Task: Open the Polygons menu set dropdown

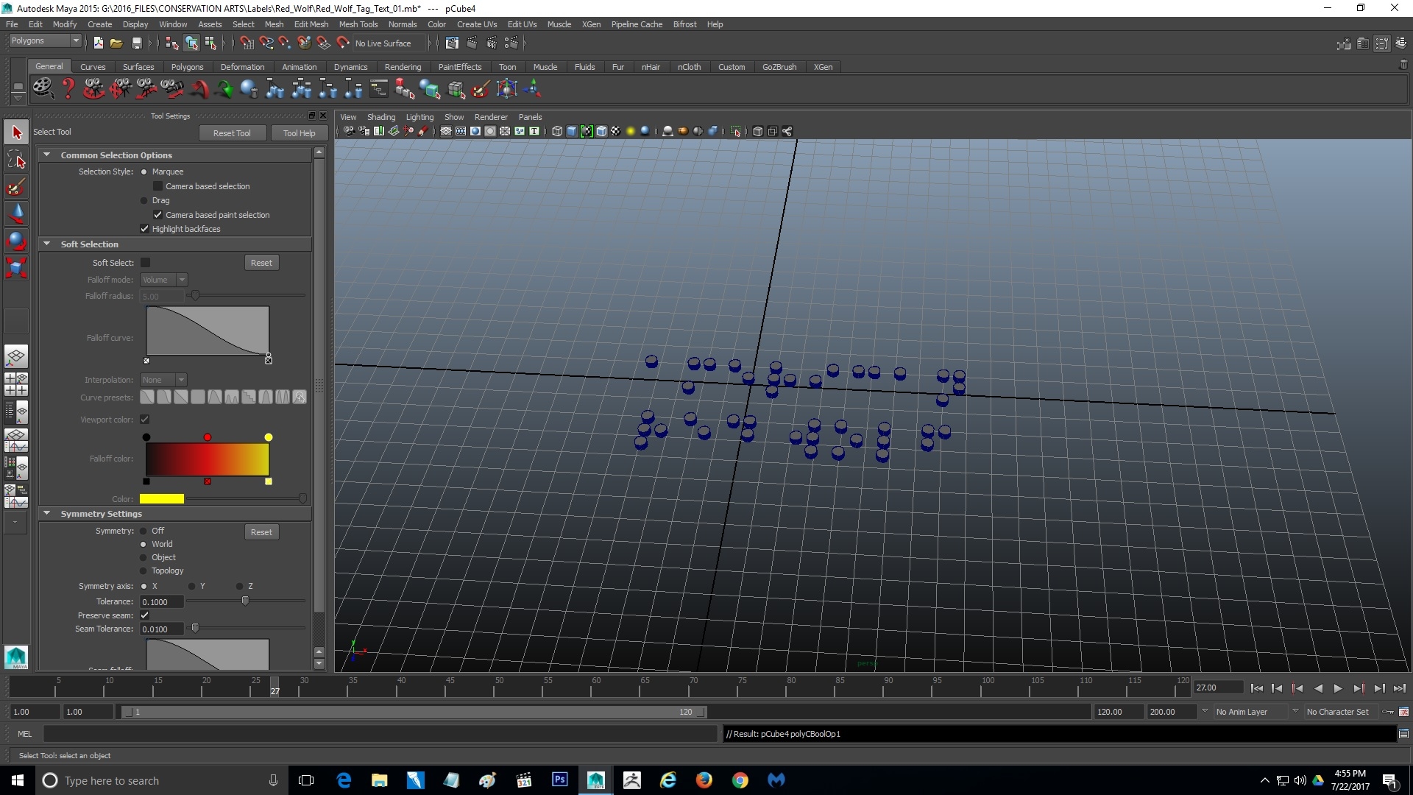Action: coord(44,41)
